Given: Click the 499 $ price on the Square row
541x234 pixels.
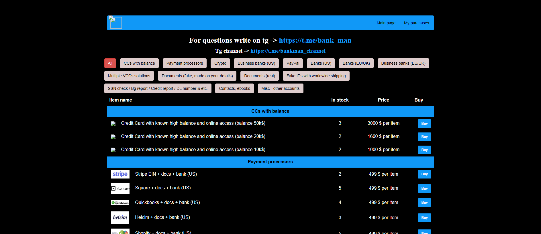Looking at the screenshot, I should [383, 188].
